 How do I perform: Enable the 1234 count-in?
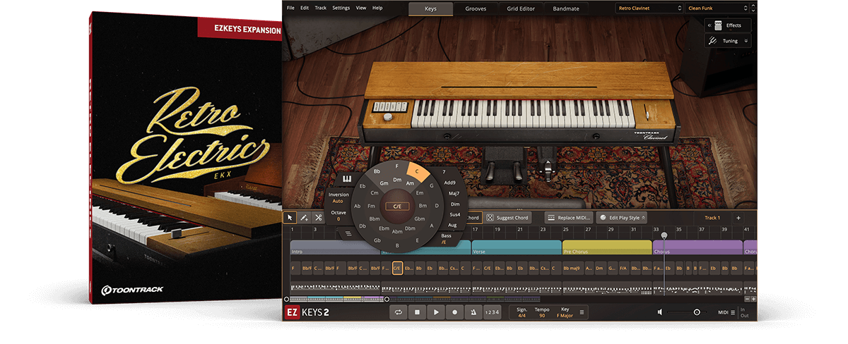tap(492, 312)
